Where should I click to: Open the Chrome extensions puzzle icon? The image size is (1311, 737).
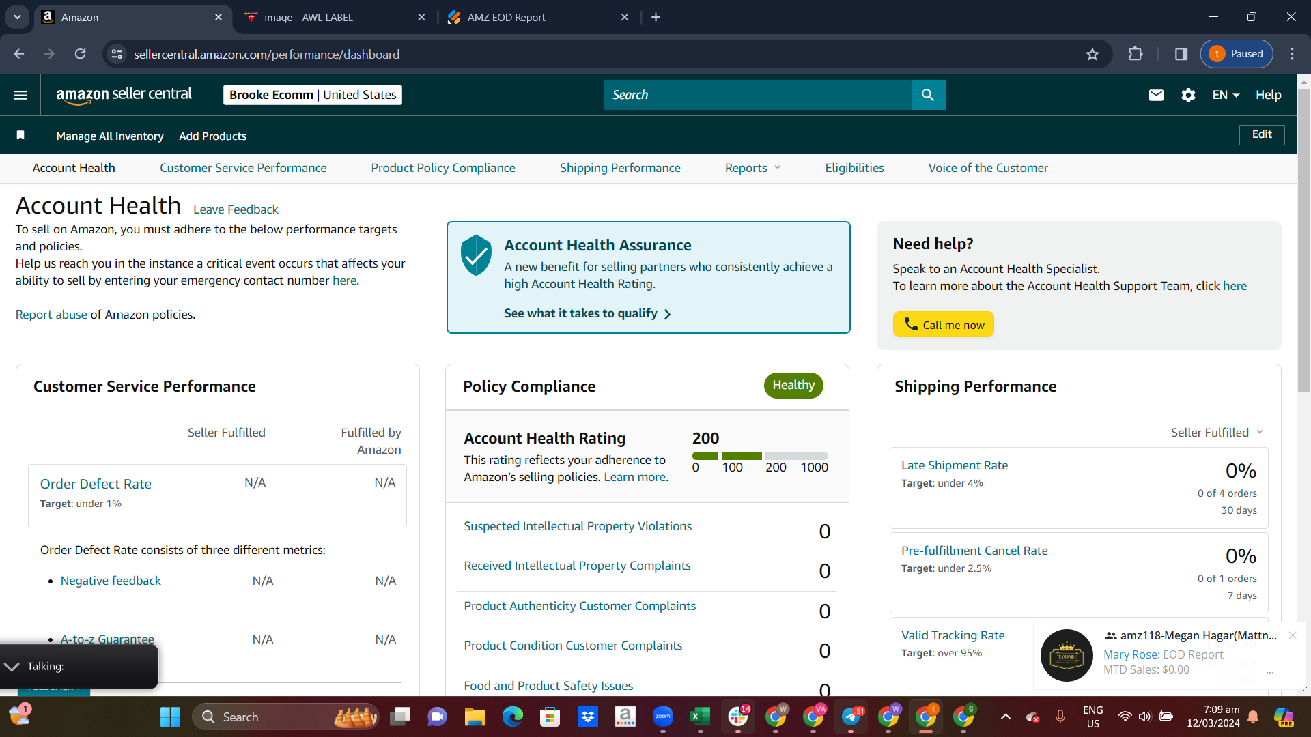1136,54
